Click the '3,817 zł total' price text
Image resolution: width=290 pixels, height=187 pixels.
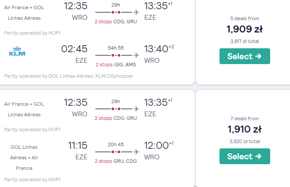[x=245, y=41]
